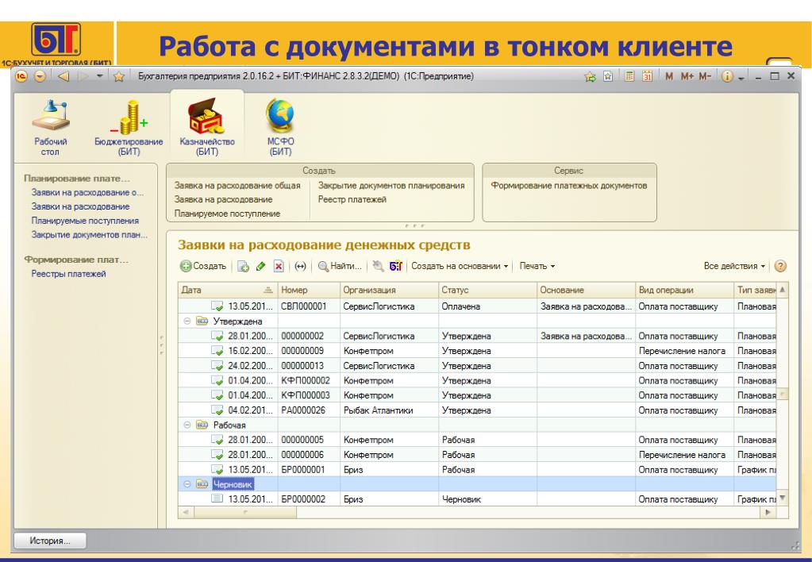This screenshot has width=812, height=562.
Task: Click the delete mark red X icon
Action: 279,266
